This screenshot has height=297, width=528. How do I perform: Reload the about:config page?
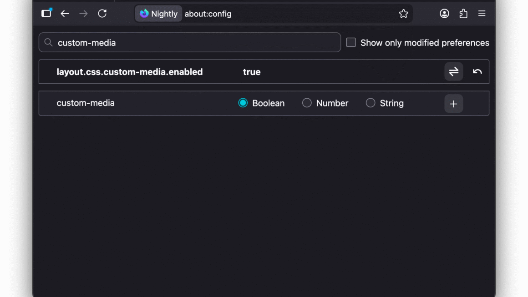click(102, 14)
